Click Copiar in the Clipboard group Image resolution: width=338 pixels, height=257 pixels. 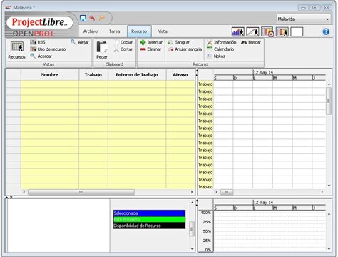123,42
